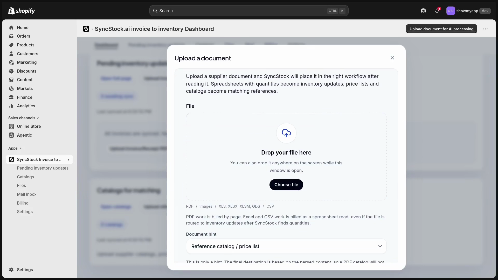Click the Products tag icon
The height and width of the screenshot is (280, 498).
pos(11,45)
